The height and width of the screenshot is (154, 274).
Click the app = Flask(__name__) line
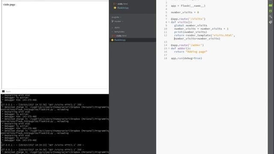[x=188, y=6]
